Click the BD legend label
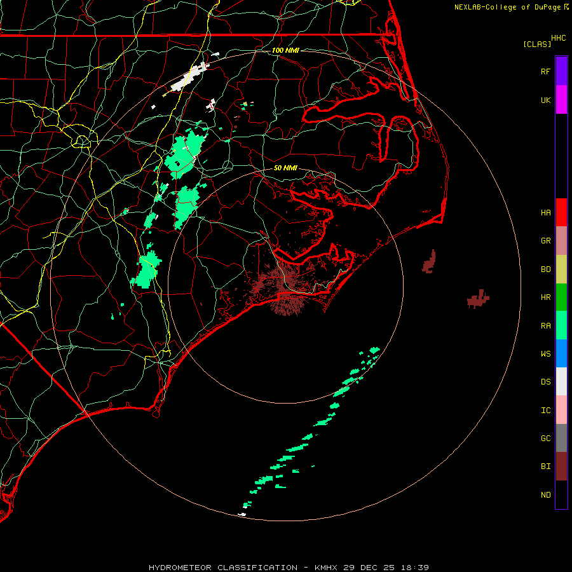 545,269
